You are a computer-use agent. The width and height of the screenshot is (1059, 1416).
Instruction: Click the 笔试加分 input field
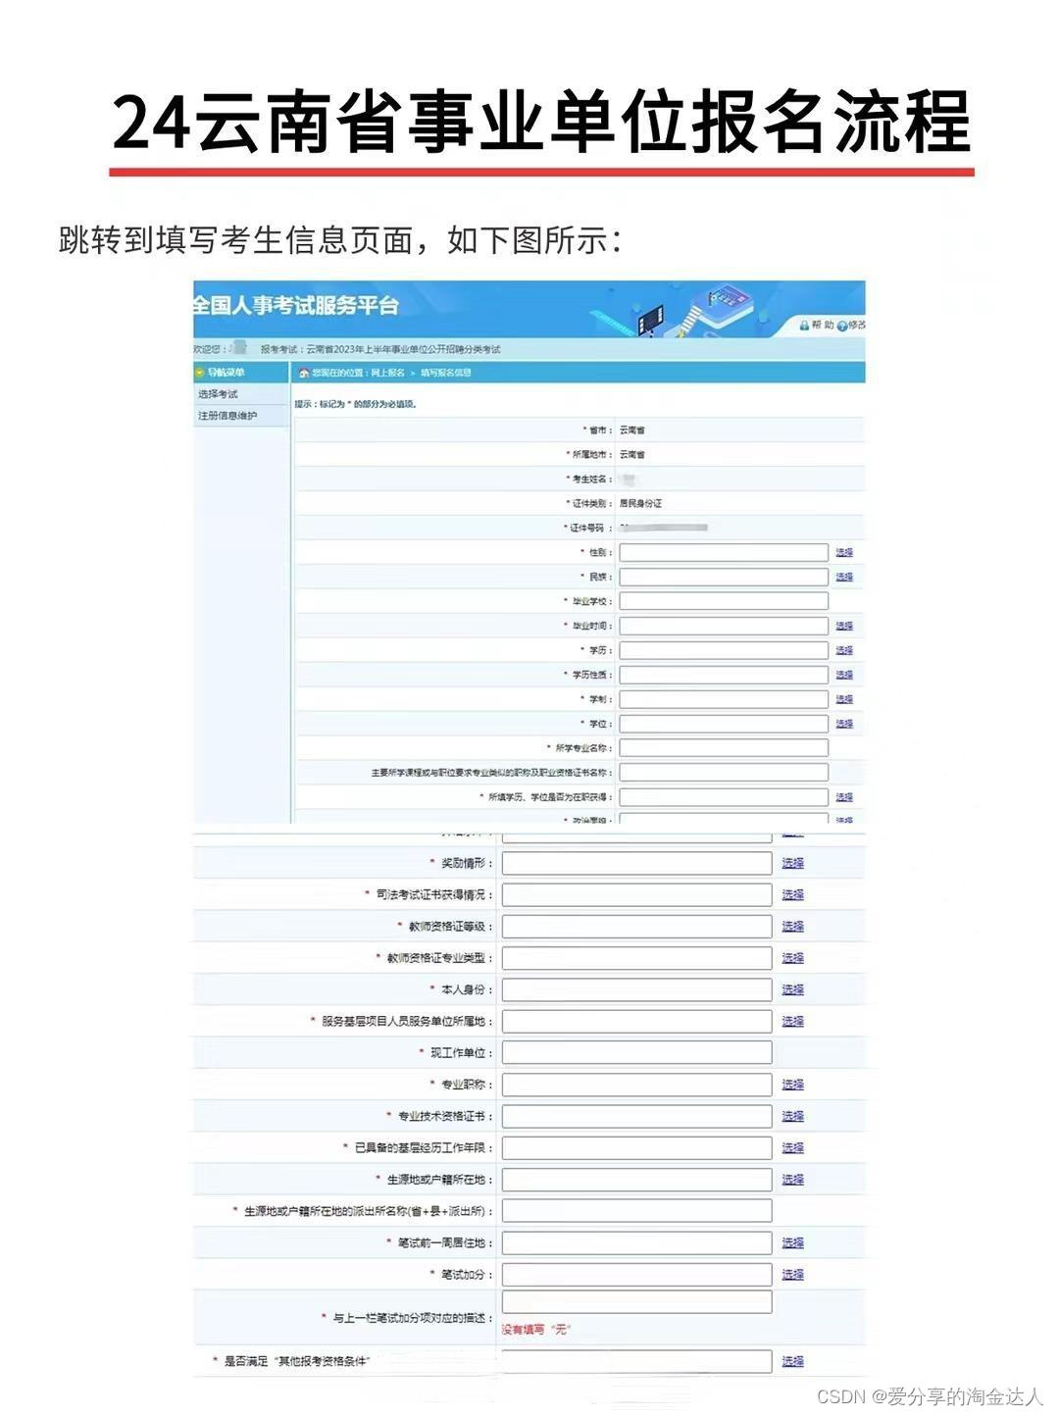coord(637,1274)
